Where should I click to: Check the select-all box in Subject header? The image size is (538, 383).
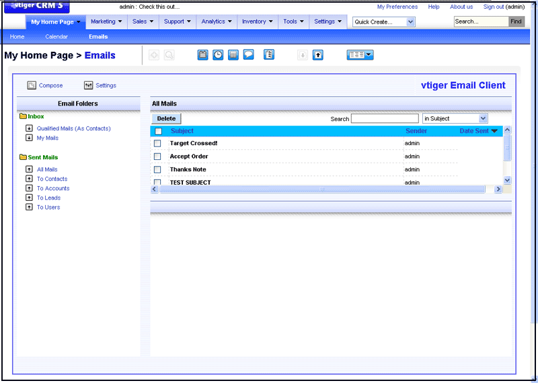tap(159, 131)
